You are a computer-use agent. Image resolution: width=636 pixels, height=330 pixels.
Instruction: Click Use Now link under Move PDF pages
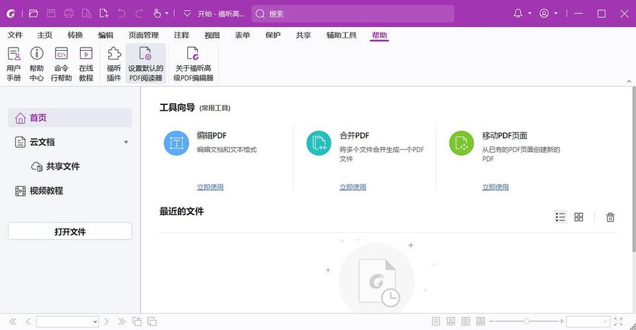point(495,187)
